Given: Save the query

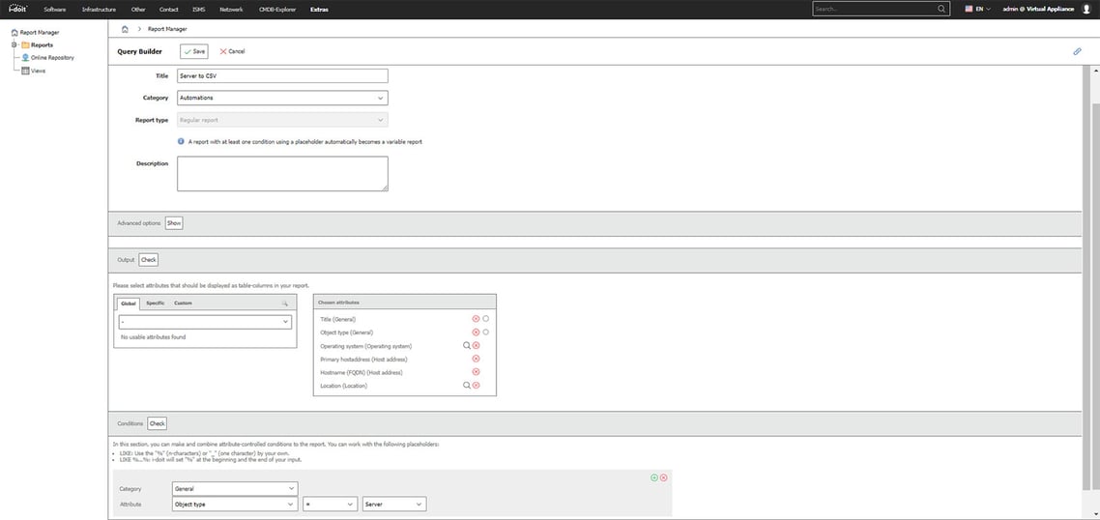Looking at the screenshot, I should [194, 51].
